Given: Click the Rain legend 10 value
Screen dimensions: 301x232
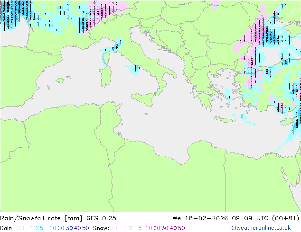Looking at the screenshot, I should pos(53,228).
